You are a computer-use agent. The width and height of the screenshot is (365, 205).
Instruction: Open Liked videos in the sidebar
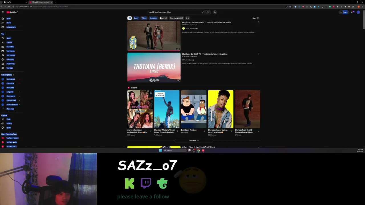(x=10, y=64)
